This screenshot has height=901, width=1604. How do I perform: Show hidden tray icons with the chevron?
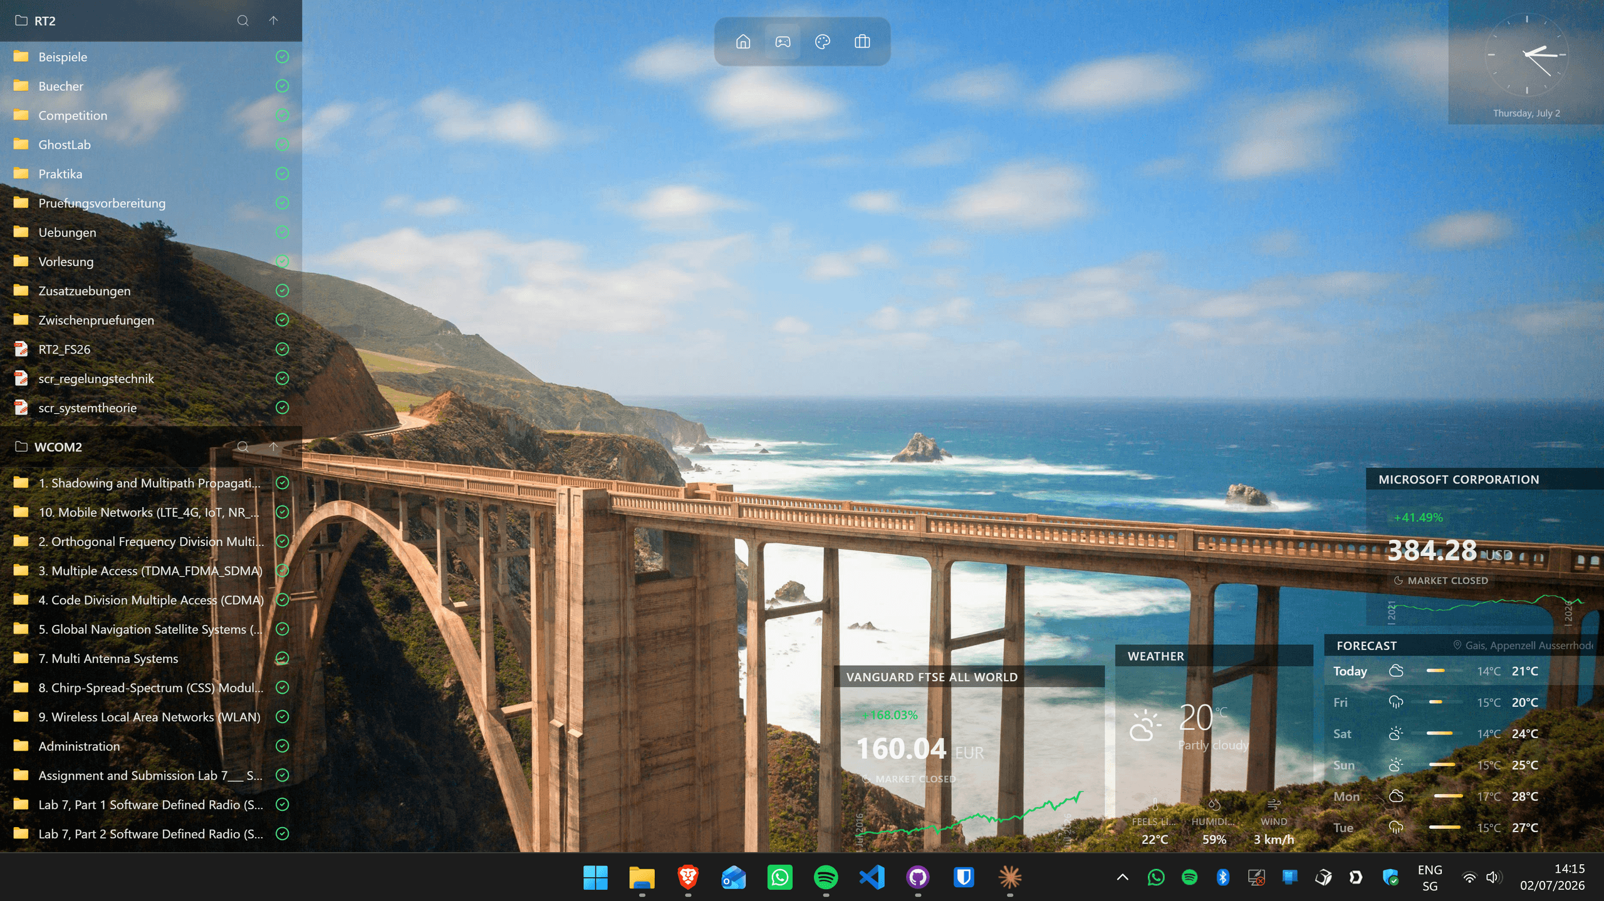pyautogui.click(x=1122, y=877)
